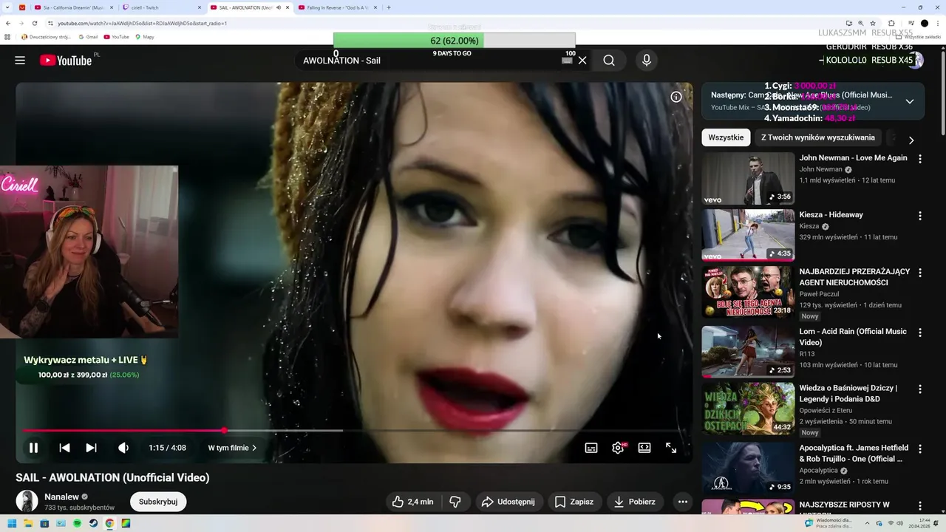Download video with Pobierz button
This screenshot has height=532, width=946.
coord(635,502)
